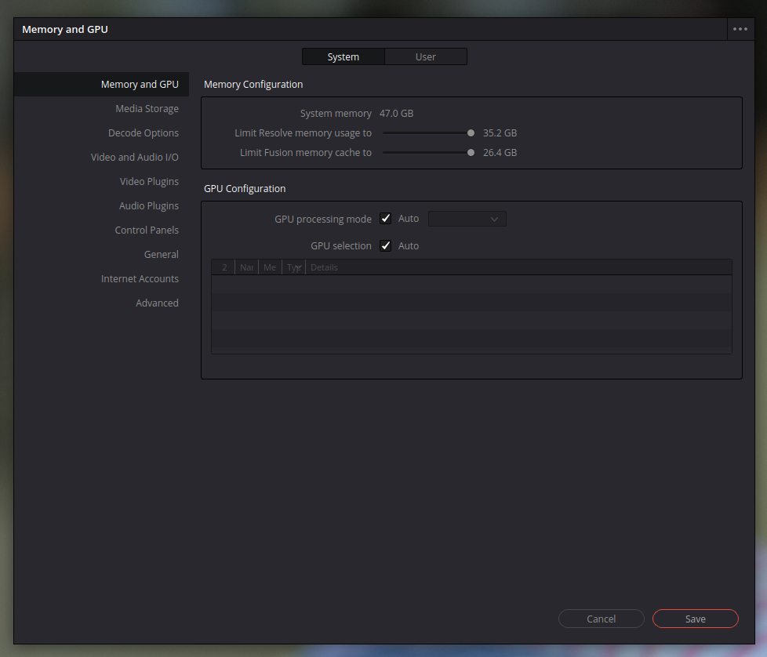Click the Memory Configuration heading

point(253,85)
